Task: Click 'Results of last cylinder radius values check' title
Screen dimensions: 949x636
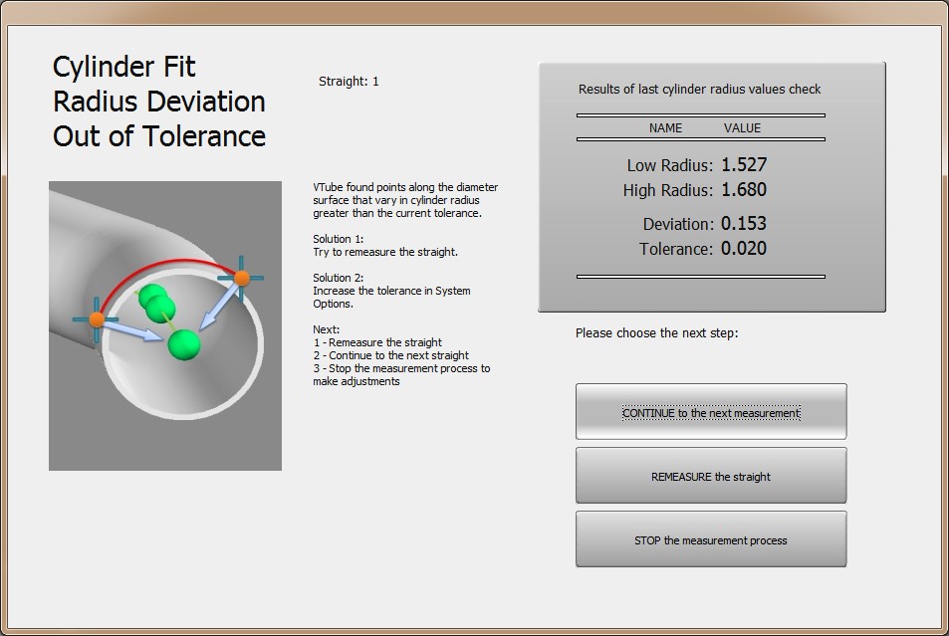Action: pyautogui.click(x=699, y=90)
